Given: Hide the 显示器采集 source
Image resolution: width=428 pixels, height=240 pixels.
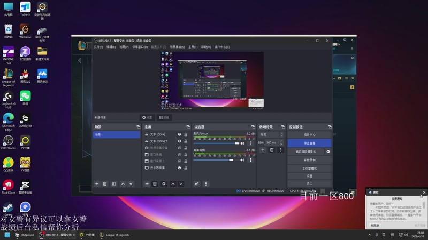Looking at the screenshot, I should pyautogui.click(x=179, y=168).
